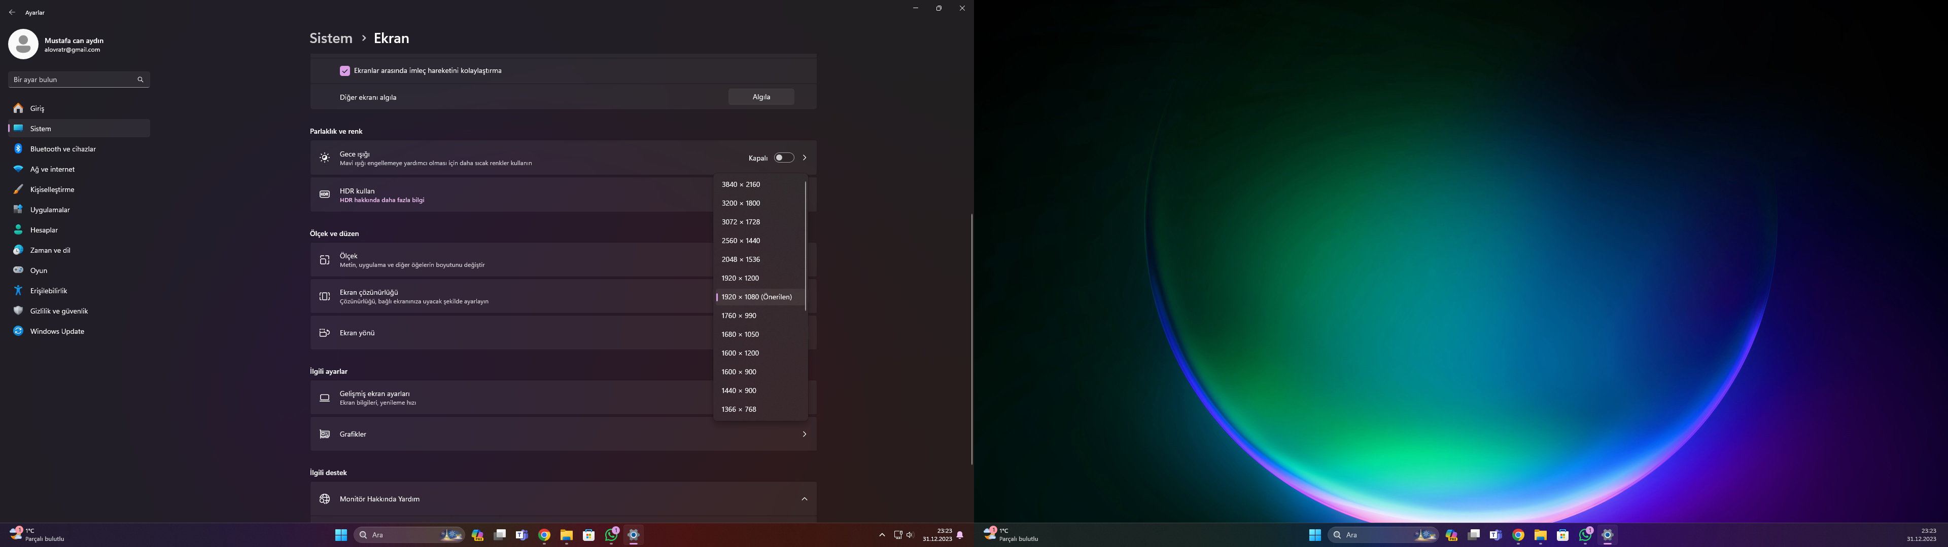Open clock and date on Settings monitor's taskbar
The image size is (1948, 547).
click(x=937, y=535)
